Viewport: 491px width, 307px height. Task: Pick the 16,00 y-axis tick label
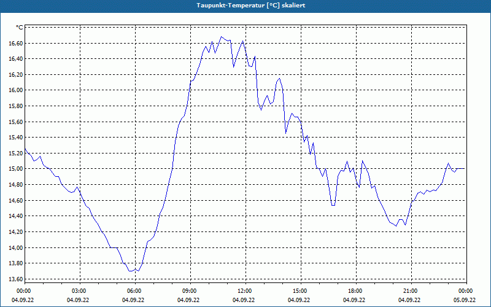(16, 90)
